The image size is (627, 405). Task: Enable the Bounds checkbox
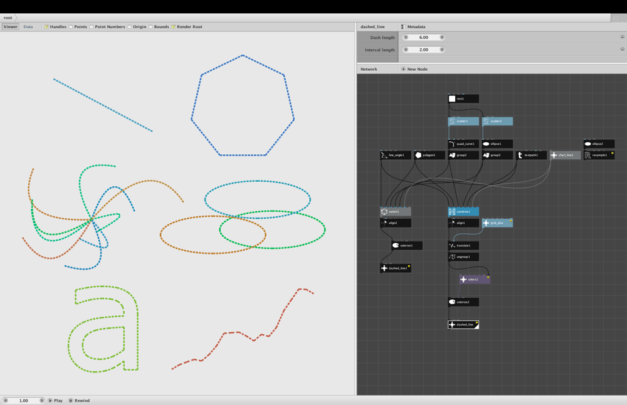(x=150, y=27)
